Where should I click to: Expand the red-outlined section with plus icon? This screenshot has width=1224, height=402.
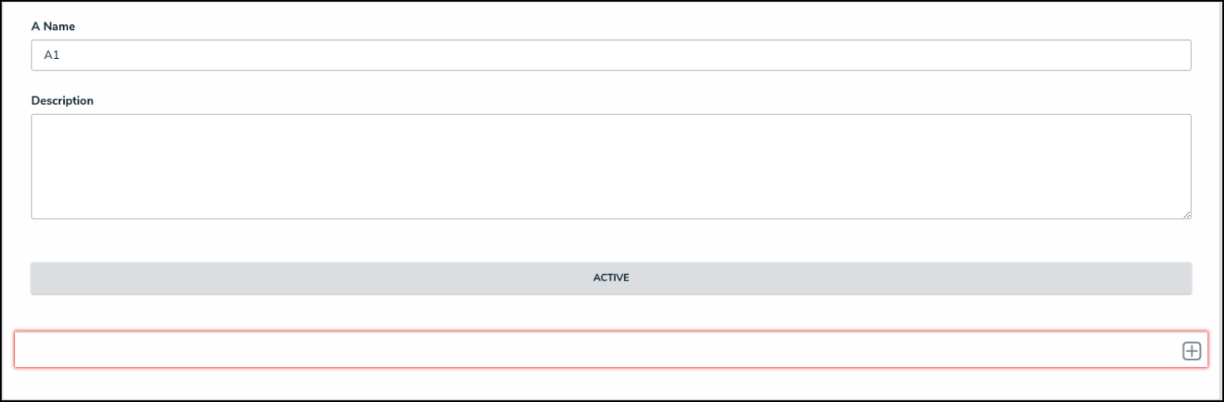tap(1192, 351)
